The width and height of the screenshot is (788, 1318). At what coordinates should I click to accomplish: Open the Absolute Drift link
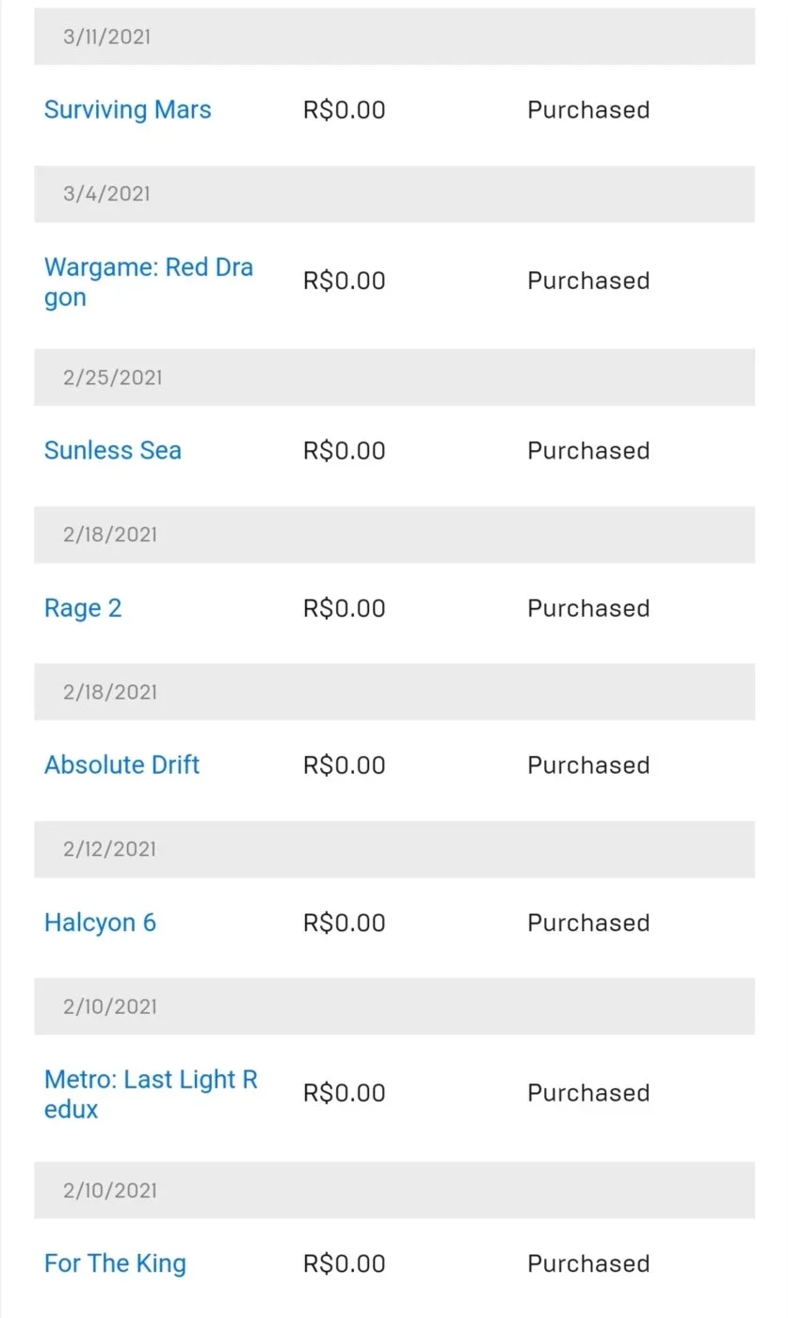pyautogui.click(x=121, y=765)
